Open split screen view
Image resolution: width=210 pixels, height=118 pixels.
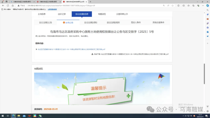coord(184,6)
